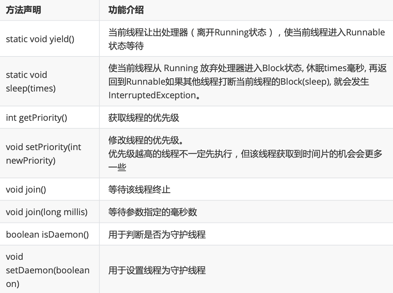The height and width of the screenshot is (293, 393).
Task: Click the 功能介绍 column header
Action: pos(126,10)
